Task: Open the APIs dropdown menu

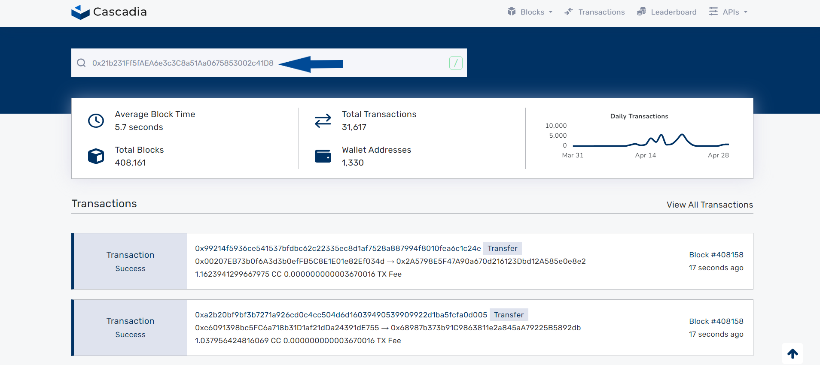Action: (x=729, y=12)
